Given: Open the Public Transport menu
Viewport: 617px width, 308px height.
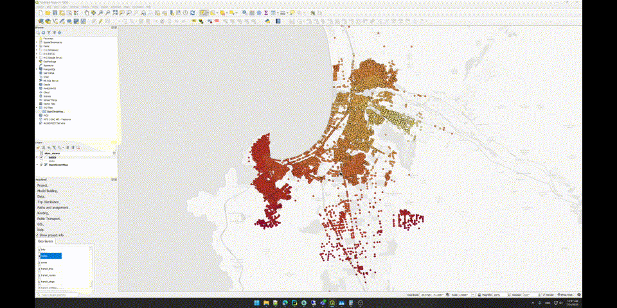Looking at the screenshot, I should (x=48, y=218).
